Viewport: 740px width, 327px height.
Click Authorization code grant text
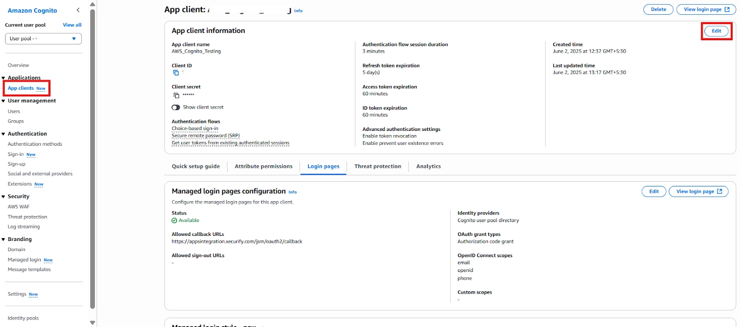coord(486,241)
